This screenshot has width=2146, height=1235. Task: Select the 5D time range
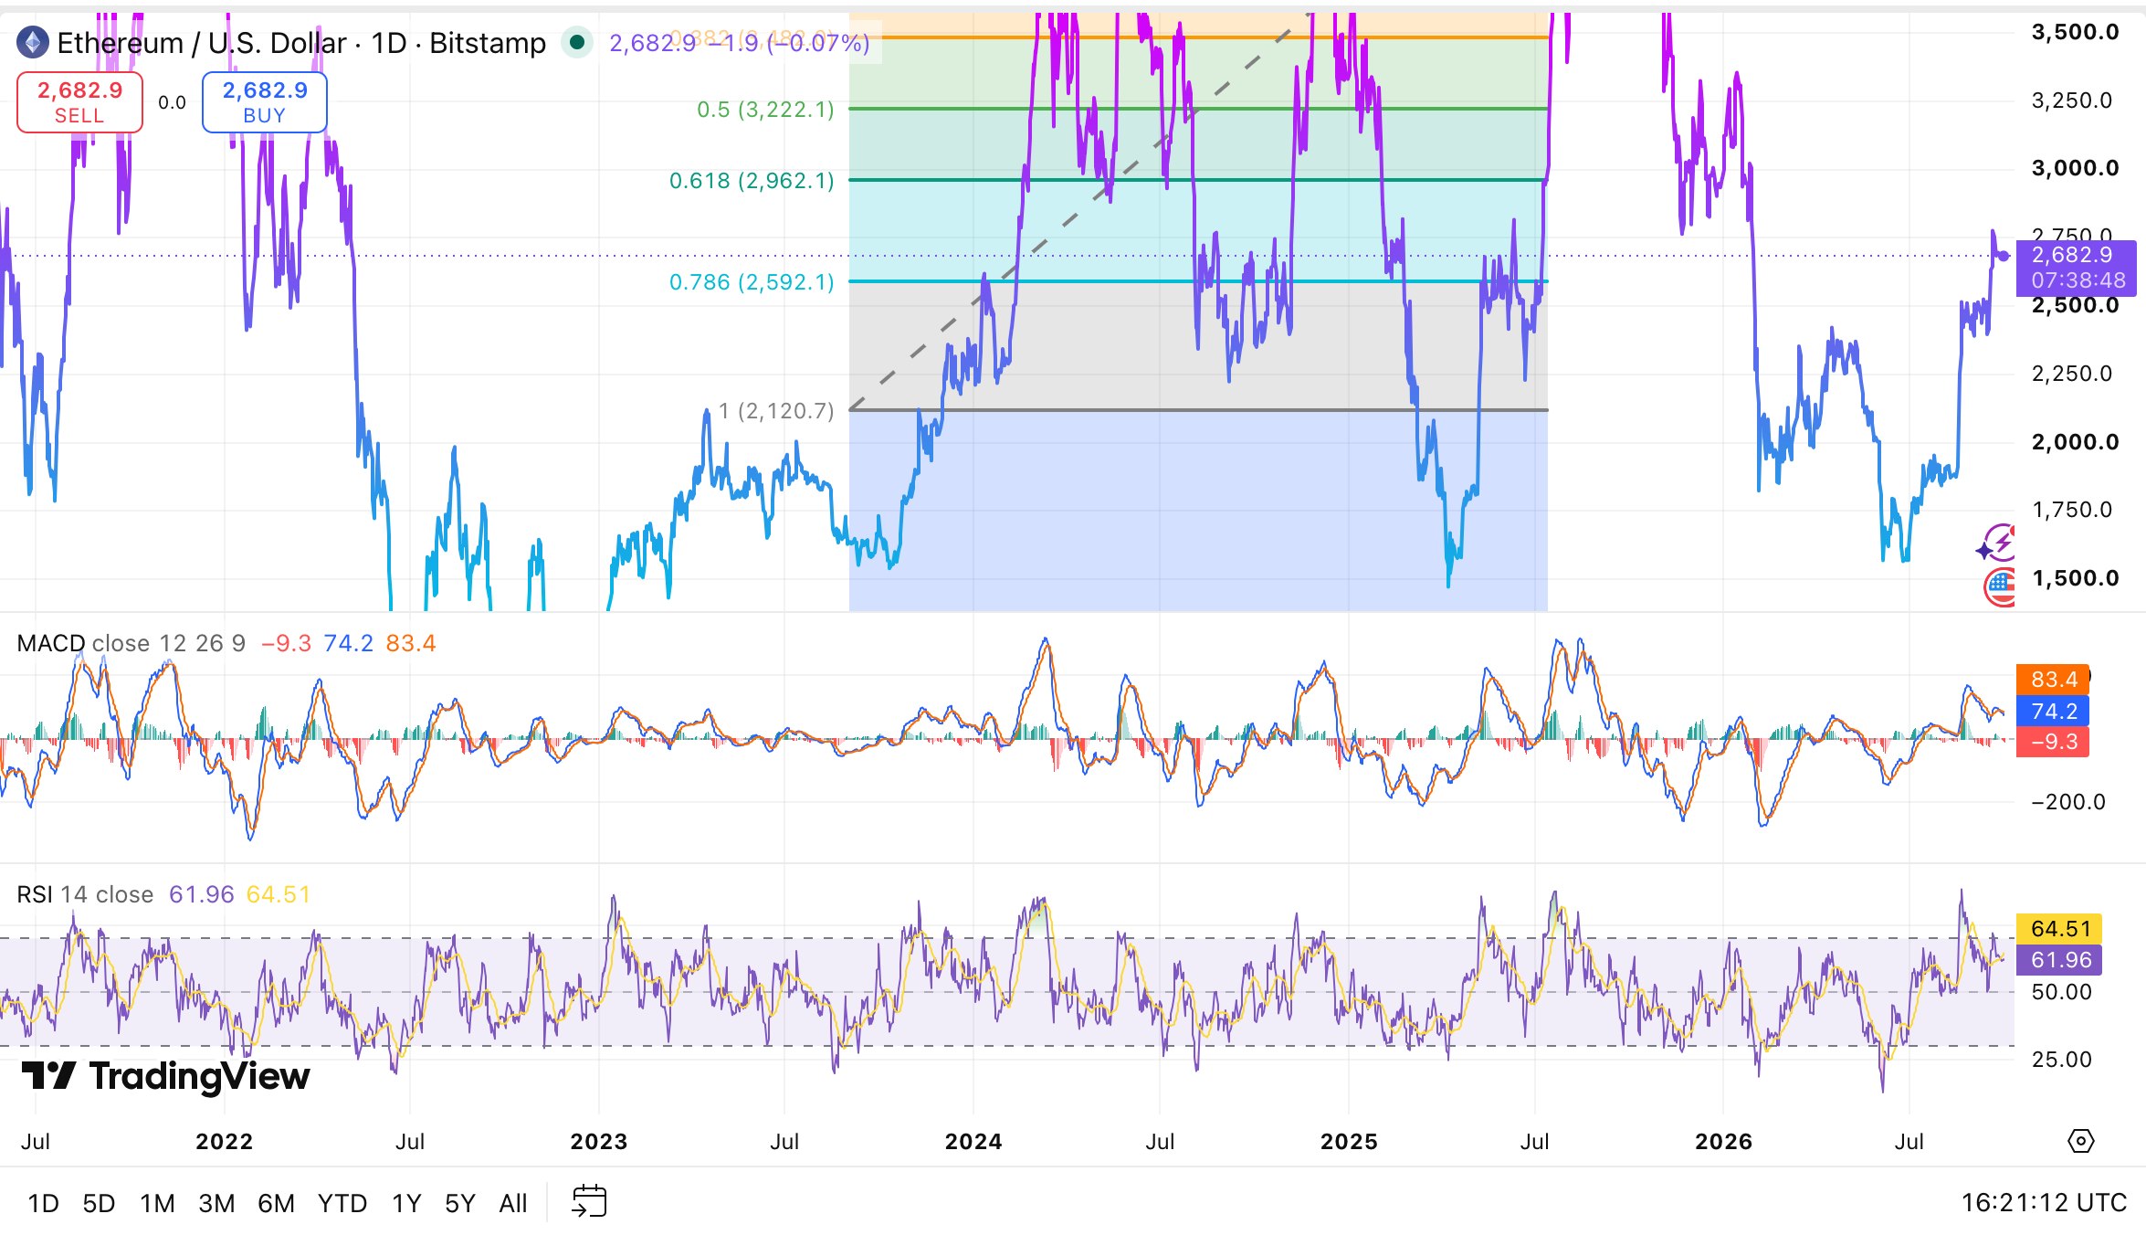click(99, 1203)
